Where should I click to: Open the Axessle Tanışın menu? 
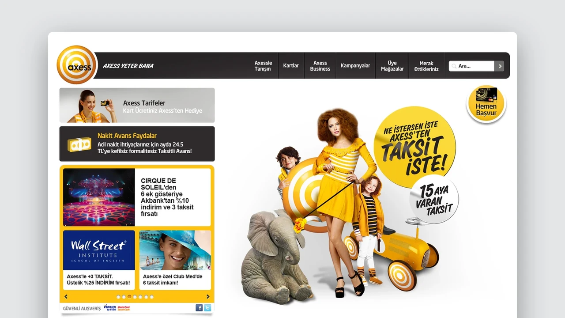click(x=263, y=66)
